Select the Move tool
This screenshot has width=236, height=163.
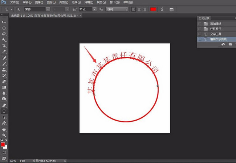[4, 22]
